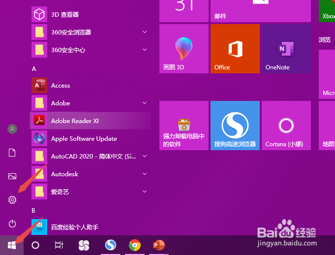Click the fan-shaped app icon on taskbar
The image size is (335, 255).
pyautogui.click(x=84, y=245)
